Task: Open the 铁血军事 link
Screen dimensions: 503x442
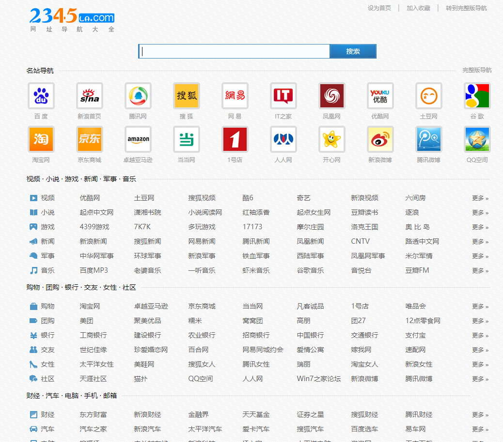Action: click(x=256, y=256)
